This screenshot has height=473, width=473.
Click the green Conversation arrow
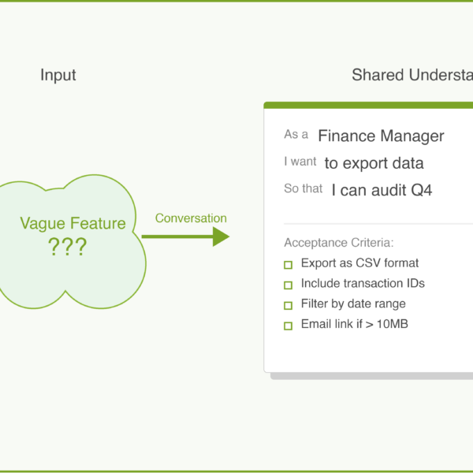tap(185, 236)
